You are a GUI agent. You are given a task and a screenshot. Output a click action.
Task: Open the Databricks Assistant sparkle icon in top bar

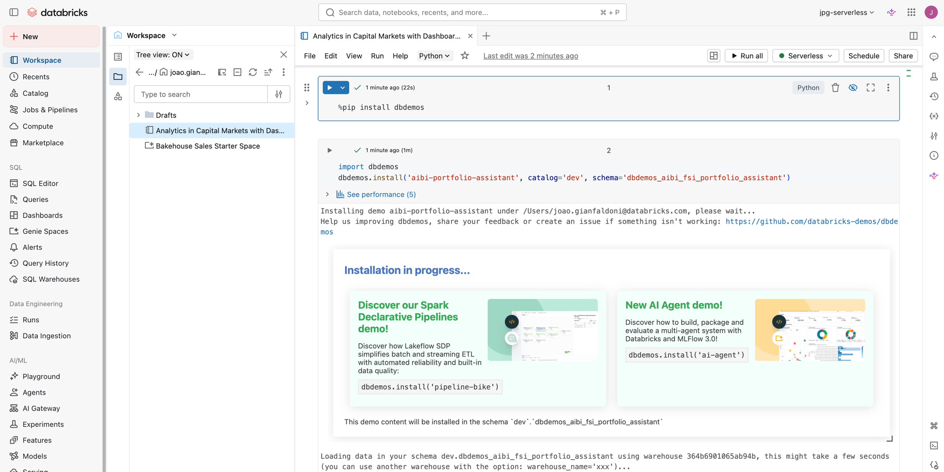tap(892, 12)
